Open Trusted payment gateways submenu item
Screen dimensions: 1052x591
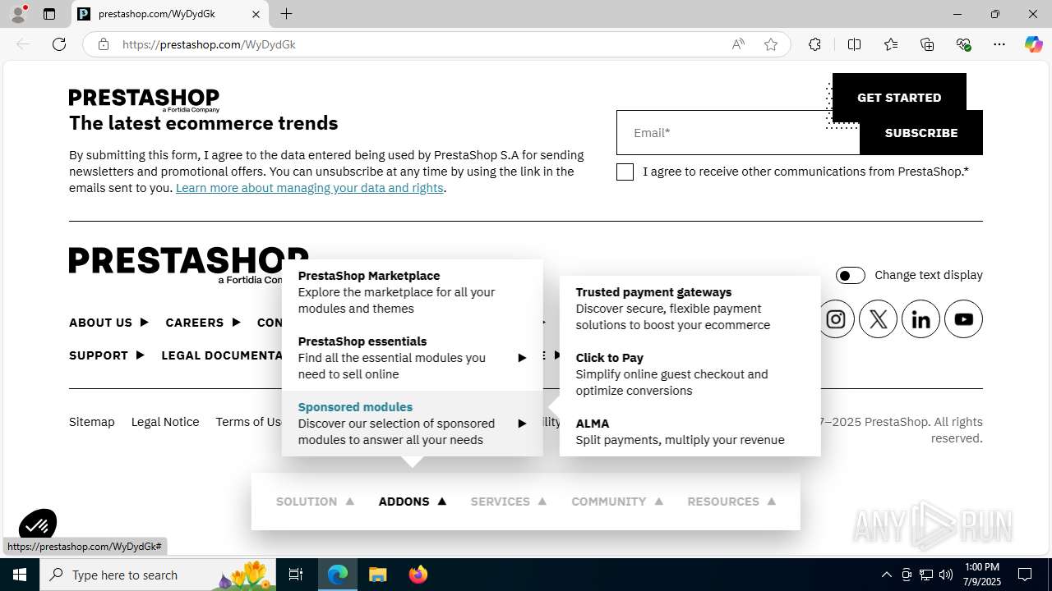point(690,309)
